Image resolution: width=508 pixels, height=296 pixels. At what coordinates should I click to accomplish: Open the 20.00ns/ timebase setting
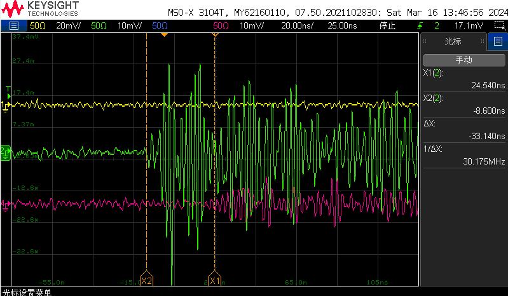click(298, 26)
